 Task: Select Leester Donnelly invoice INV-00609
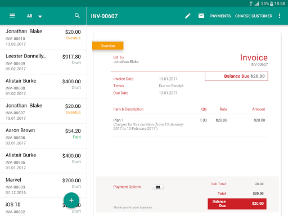click(43, 62)
